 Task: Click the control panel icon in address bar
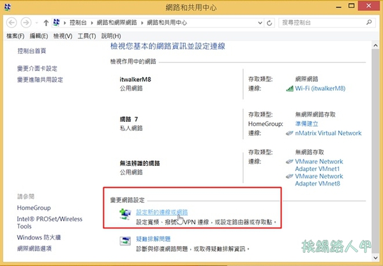point(56,22)
